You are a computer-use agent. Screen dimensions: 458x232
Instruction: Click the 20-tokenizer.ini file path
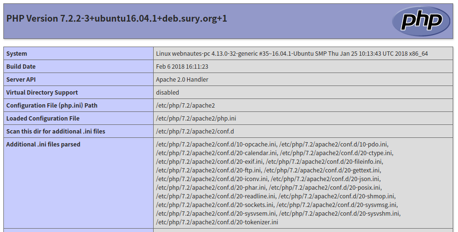pyautogui.click(x=217, y=222)
